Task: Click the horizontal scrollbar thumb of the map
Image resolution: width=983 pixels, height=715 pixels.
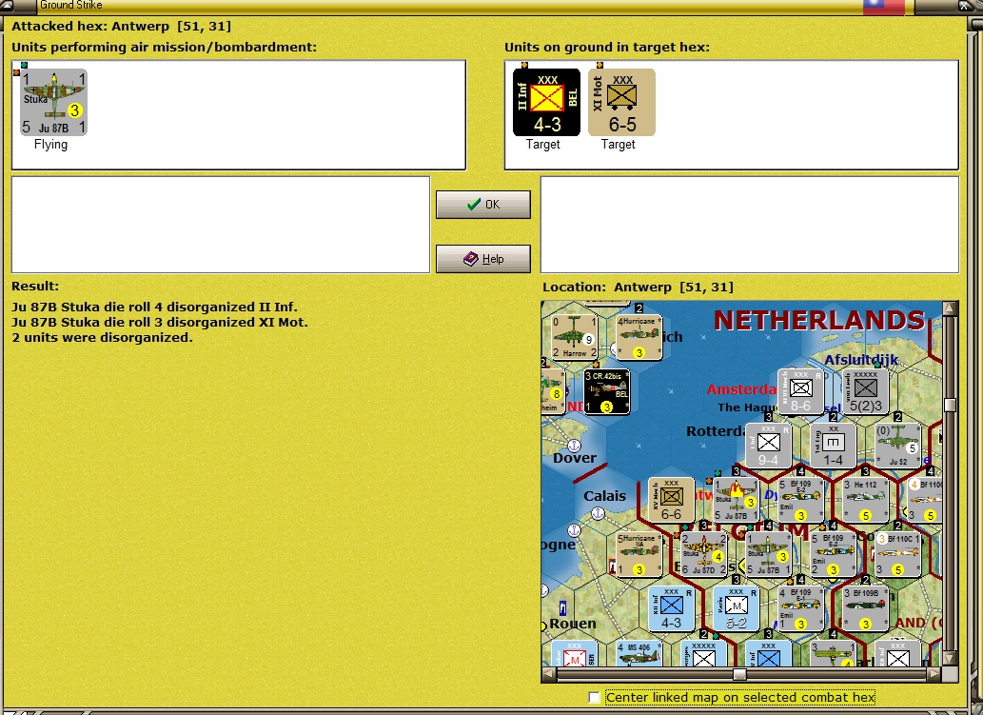Action: pyautogui.click(x=739, y=674)
